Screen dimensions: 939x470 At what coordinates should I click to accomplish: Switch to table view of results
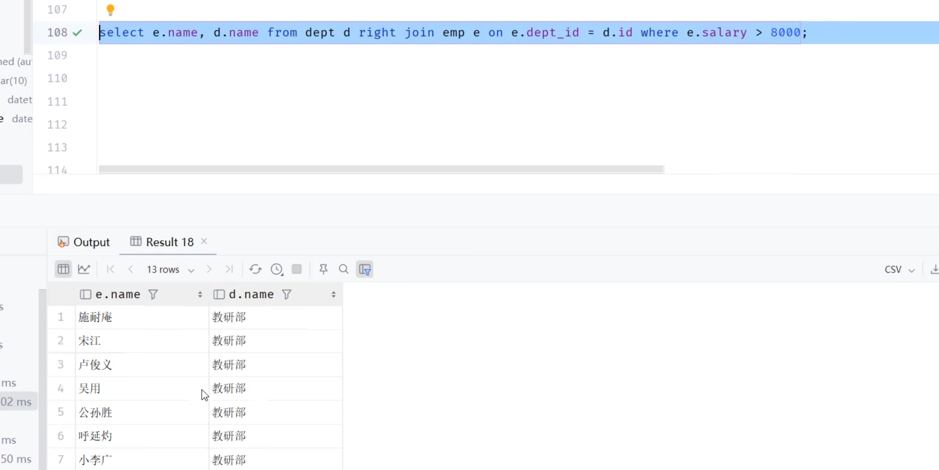tap(63, 269)
